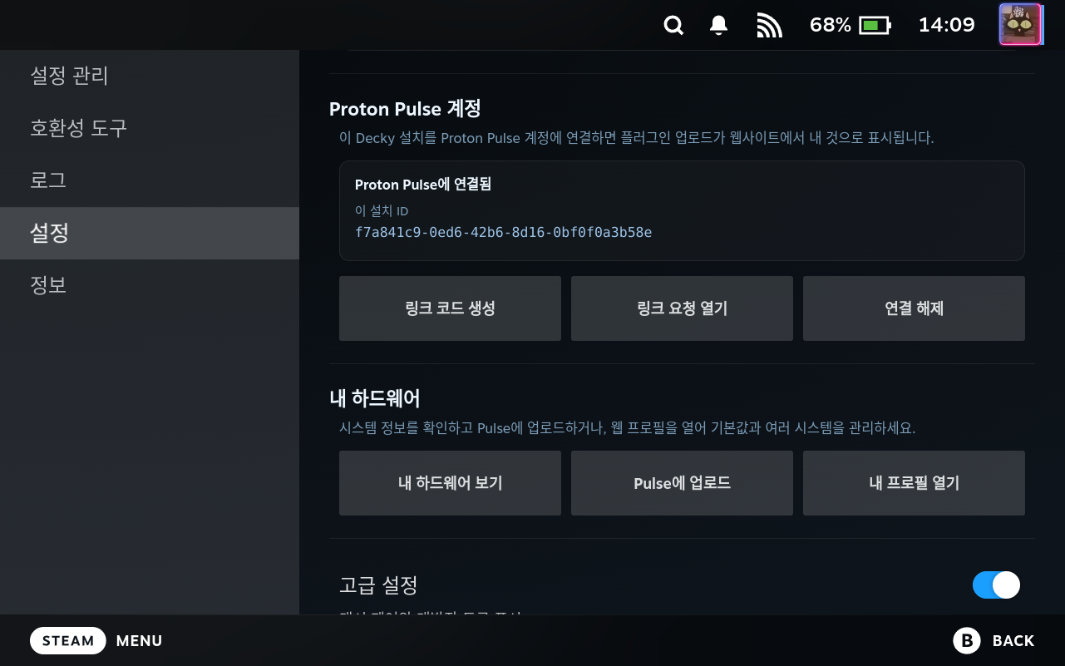
Task: Disconnect using the 연결 해제 button
Action: (914, 308)
